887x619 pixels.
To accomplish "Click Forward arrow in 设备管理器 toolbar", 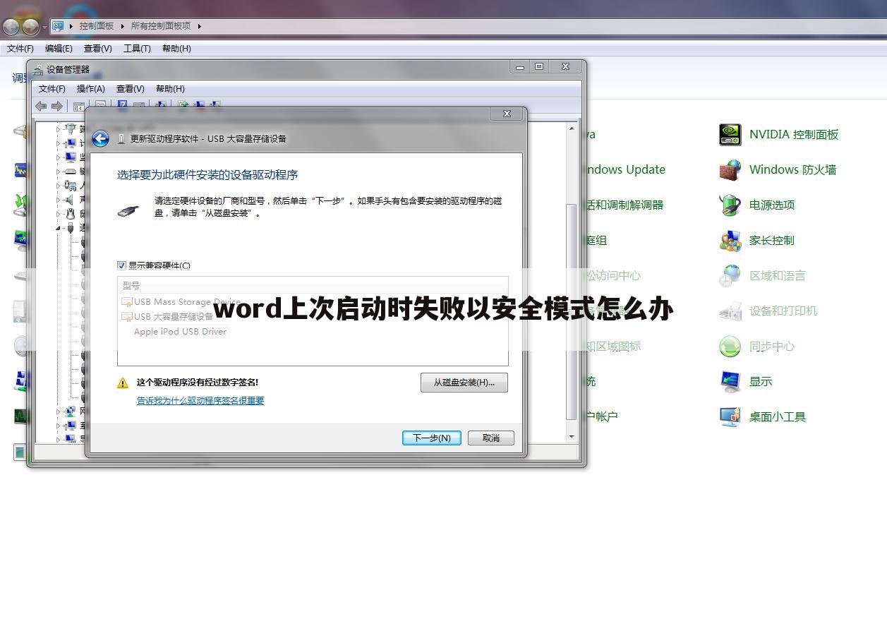I will tap(57, 106).
